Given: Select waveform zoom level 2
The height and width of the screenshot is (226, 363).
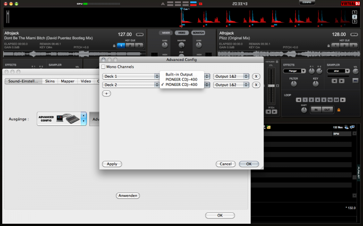Looking at the screenshot, I should pyautogui.click(x=354, y=17).
